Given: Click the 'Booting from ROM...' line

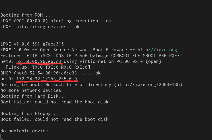Looking at the screenshot, I should pyautogui.click(x=25, y=15).
